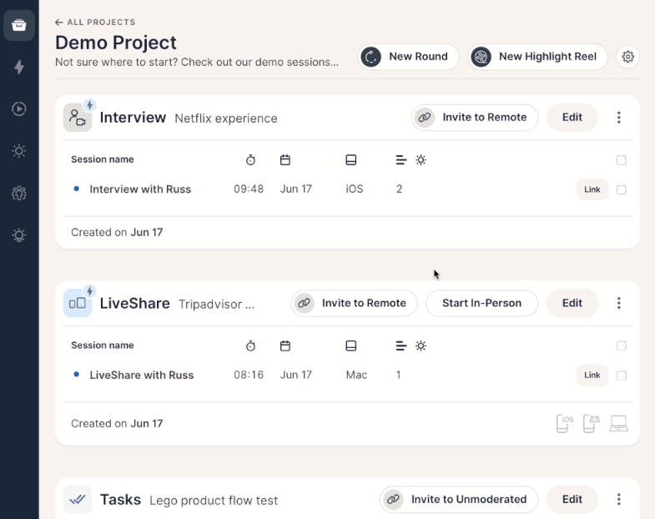655x519 pixels.
Task: Toggle select-all checkbox in Interview session header
Action: pos(621,160)
